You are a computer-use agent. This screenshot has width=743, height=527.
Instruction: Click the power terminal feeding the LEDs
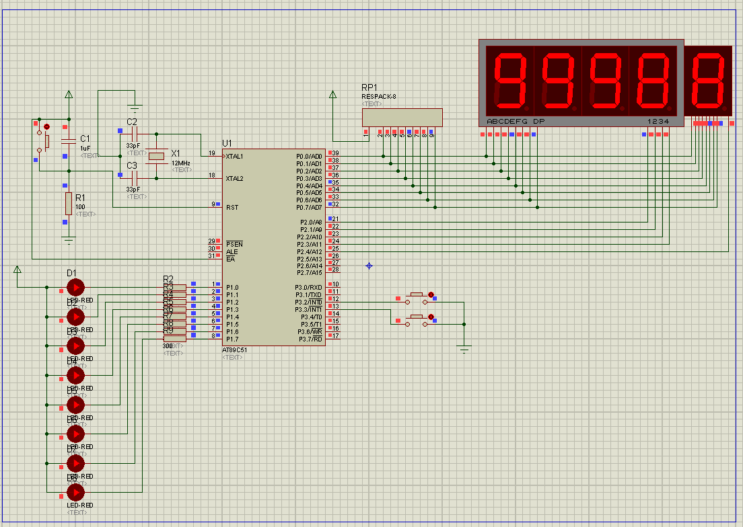point(17,270)
